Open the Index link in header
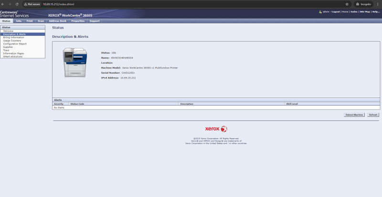Image resolution: width=382 pixels, height=197 pixels. pos(354,11)
